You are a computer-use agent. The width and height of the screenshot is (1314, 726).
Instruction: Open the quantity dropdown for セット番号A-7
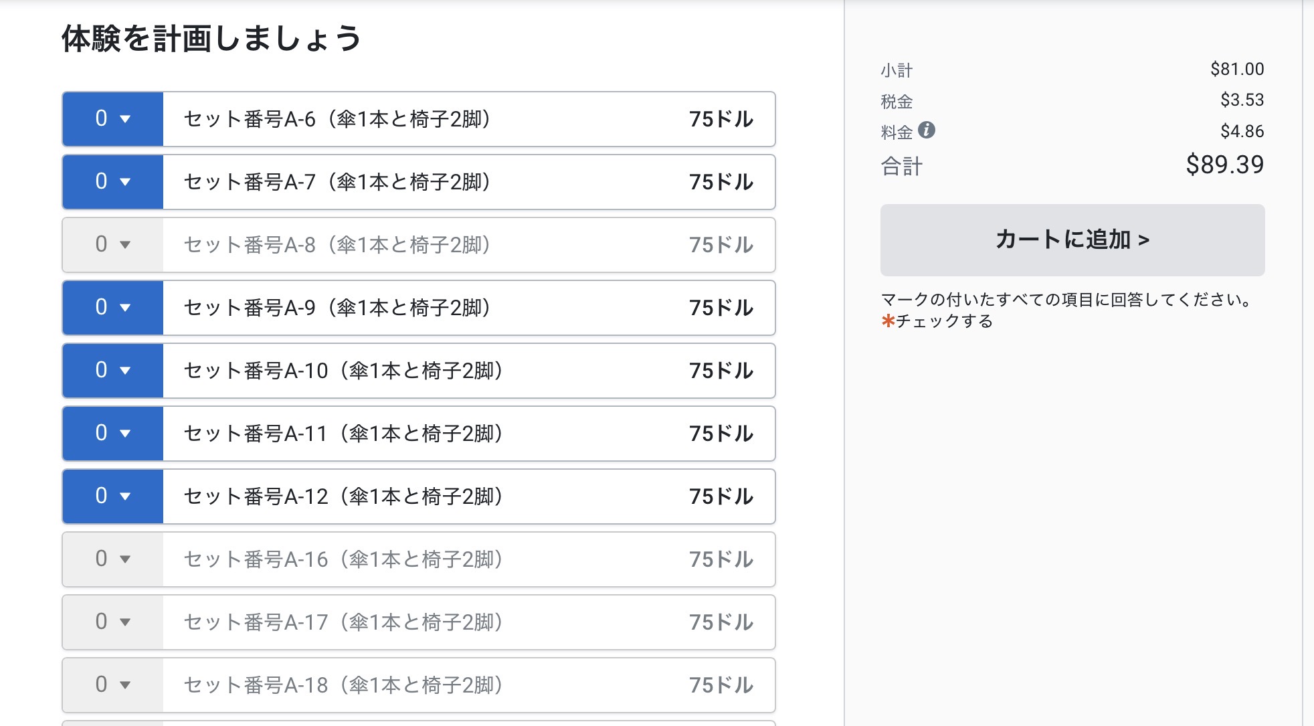tap(112, 182)
